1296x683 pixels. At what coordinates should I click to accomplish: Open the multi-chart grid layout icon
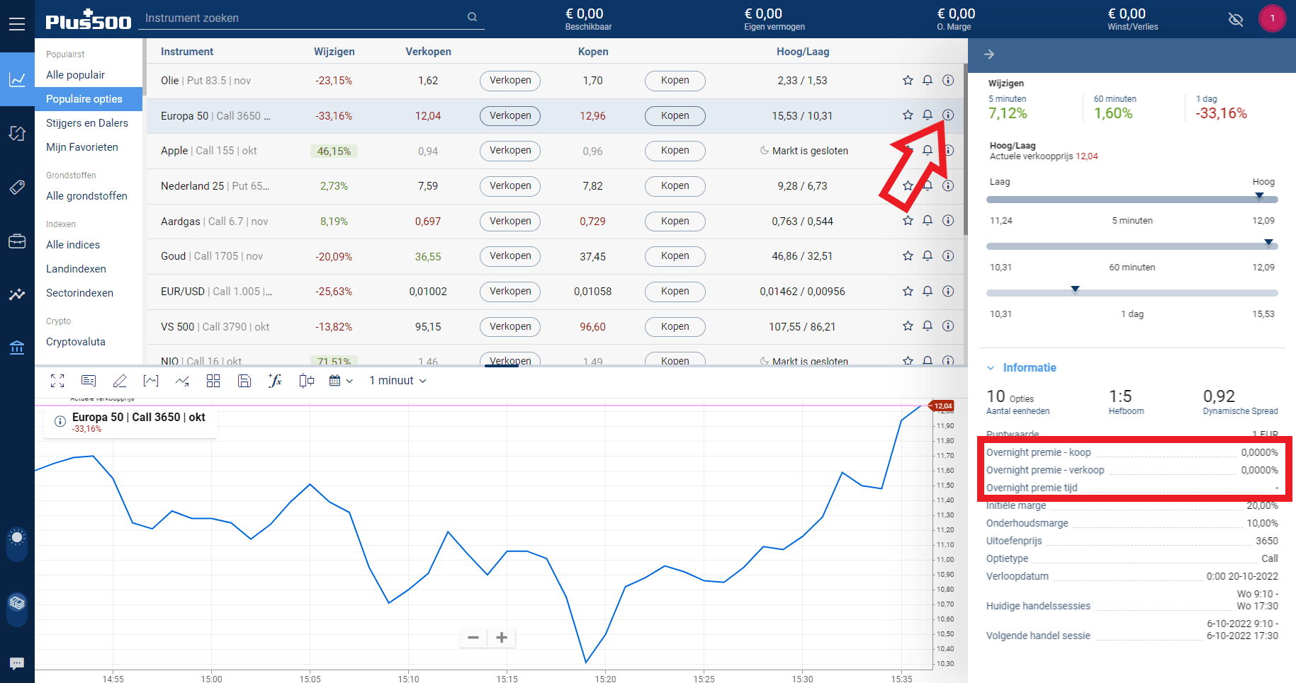pyautogui.click(x=213, y=381)
